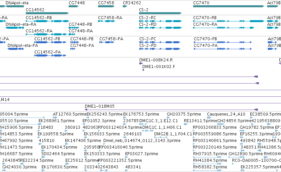Select the CG14562 gene bar

(47, 13)
